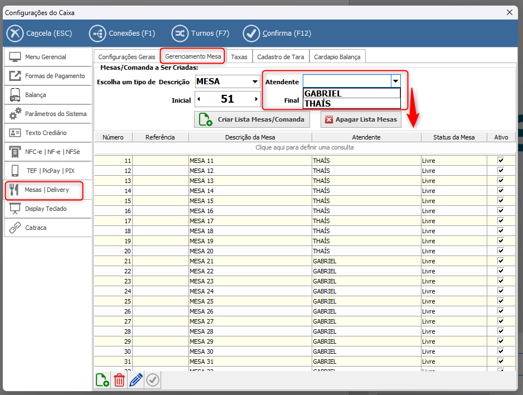
Task: Open Conexões (F1) connections icon
Action: point(98,33)
